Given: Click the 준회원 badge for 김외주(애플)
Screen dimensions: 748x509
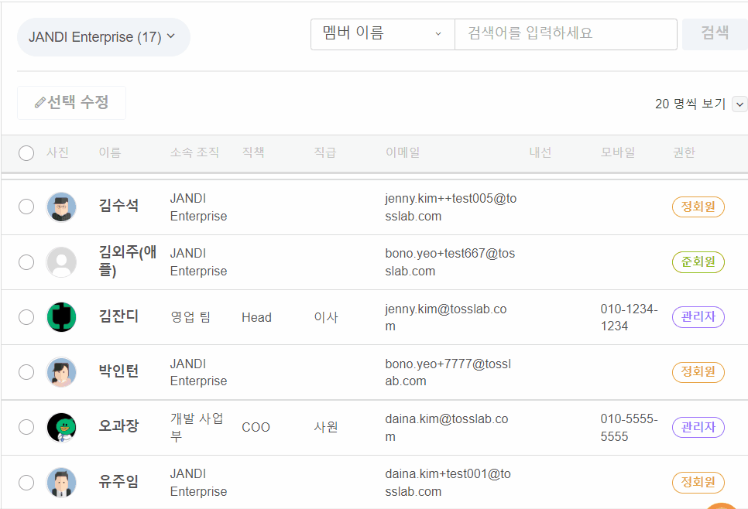Looking at the screenshot, I should point(698,262).
